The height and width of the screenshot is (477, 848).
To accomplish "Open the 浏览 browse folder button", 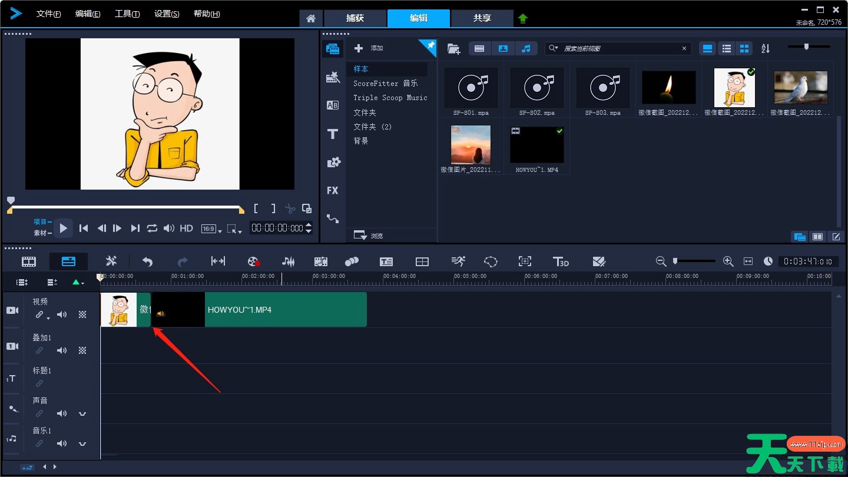I will [x=369, y=236].
